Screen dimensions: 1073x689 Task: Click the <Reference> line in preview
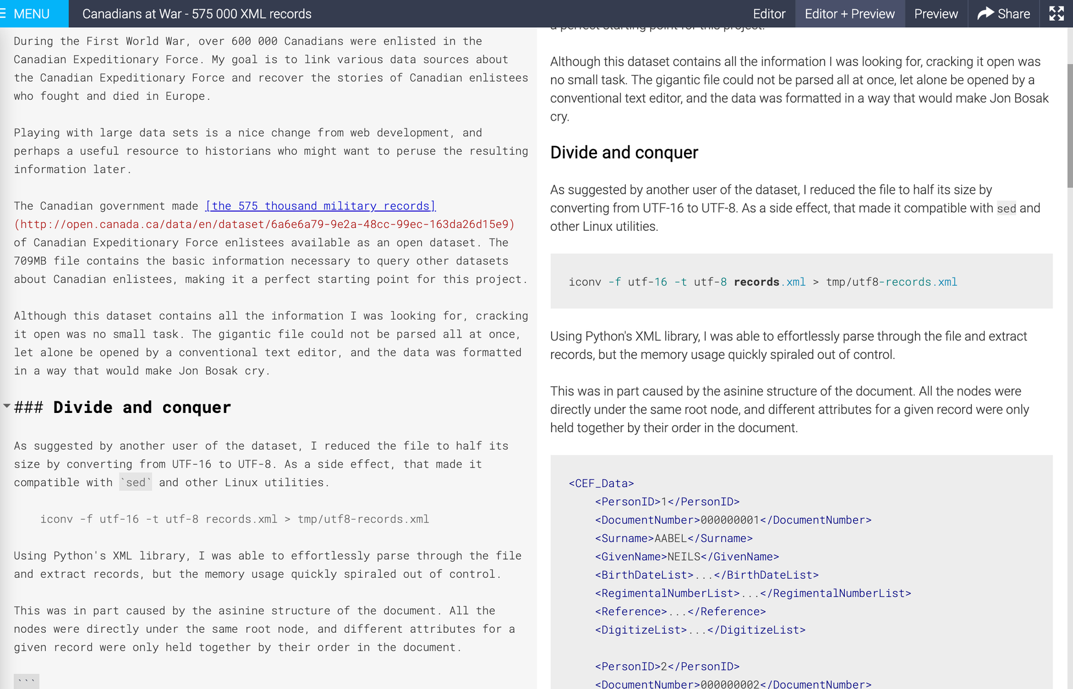point(680,611)
